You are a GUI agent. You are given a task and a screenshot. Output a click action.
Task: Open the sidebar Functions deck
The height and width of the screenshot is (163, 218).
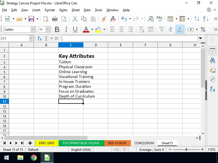click(x=213, y=89)
